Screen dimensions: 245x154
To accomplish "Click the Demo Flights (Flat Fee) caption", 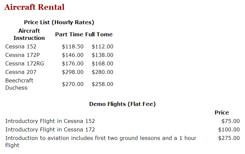I will pos(122,104).
